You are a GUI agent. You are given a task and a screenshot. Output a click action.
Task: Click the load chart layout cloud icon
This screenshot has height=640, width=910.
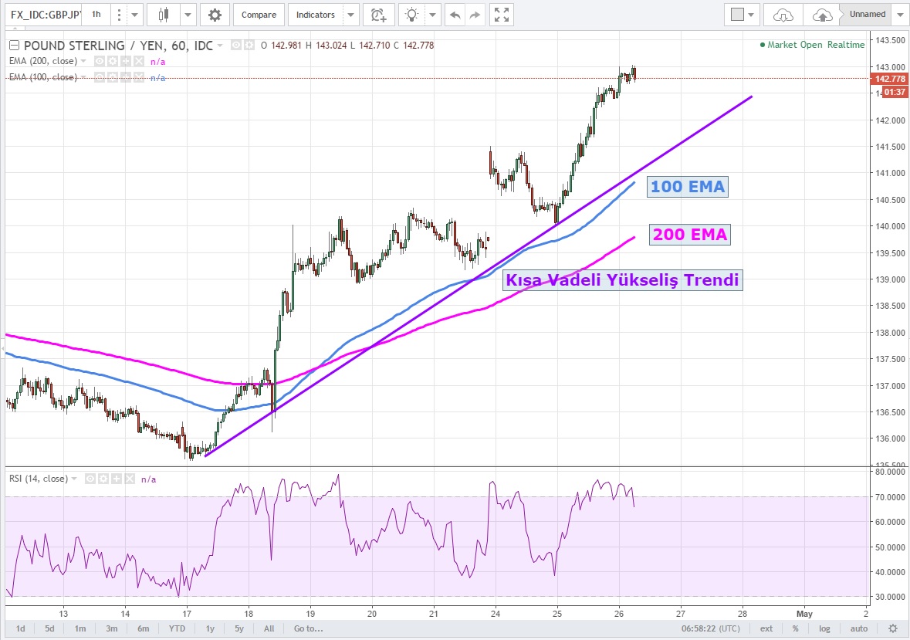pyautogui.click(x=783, y=15)
